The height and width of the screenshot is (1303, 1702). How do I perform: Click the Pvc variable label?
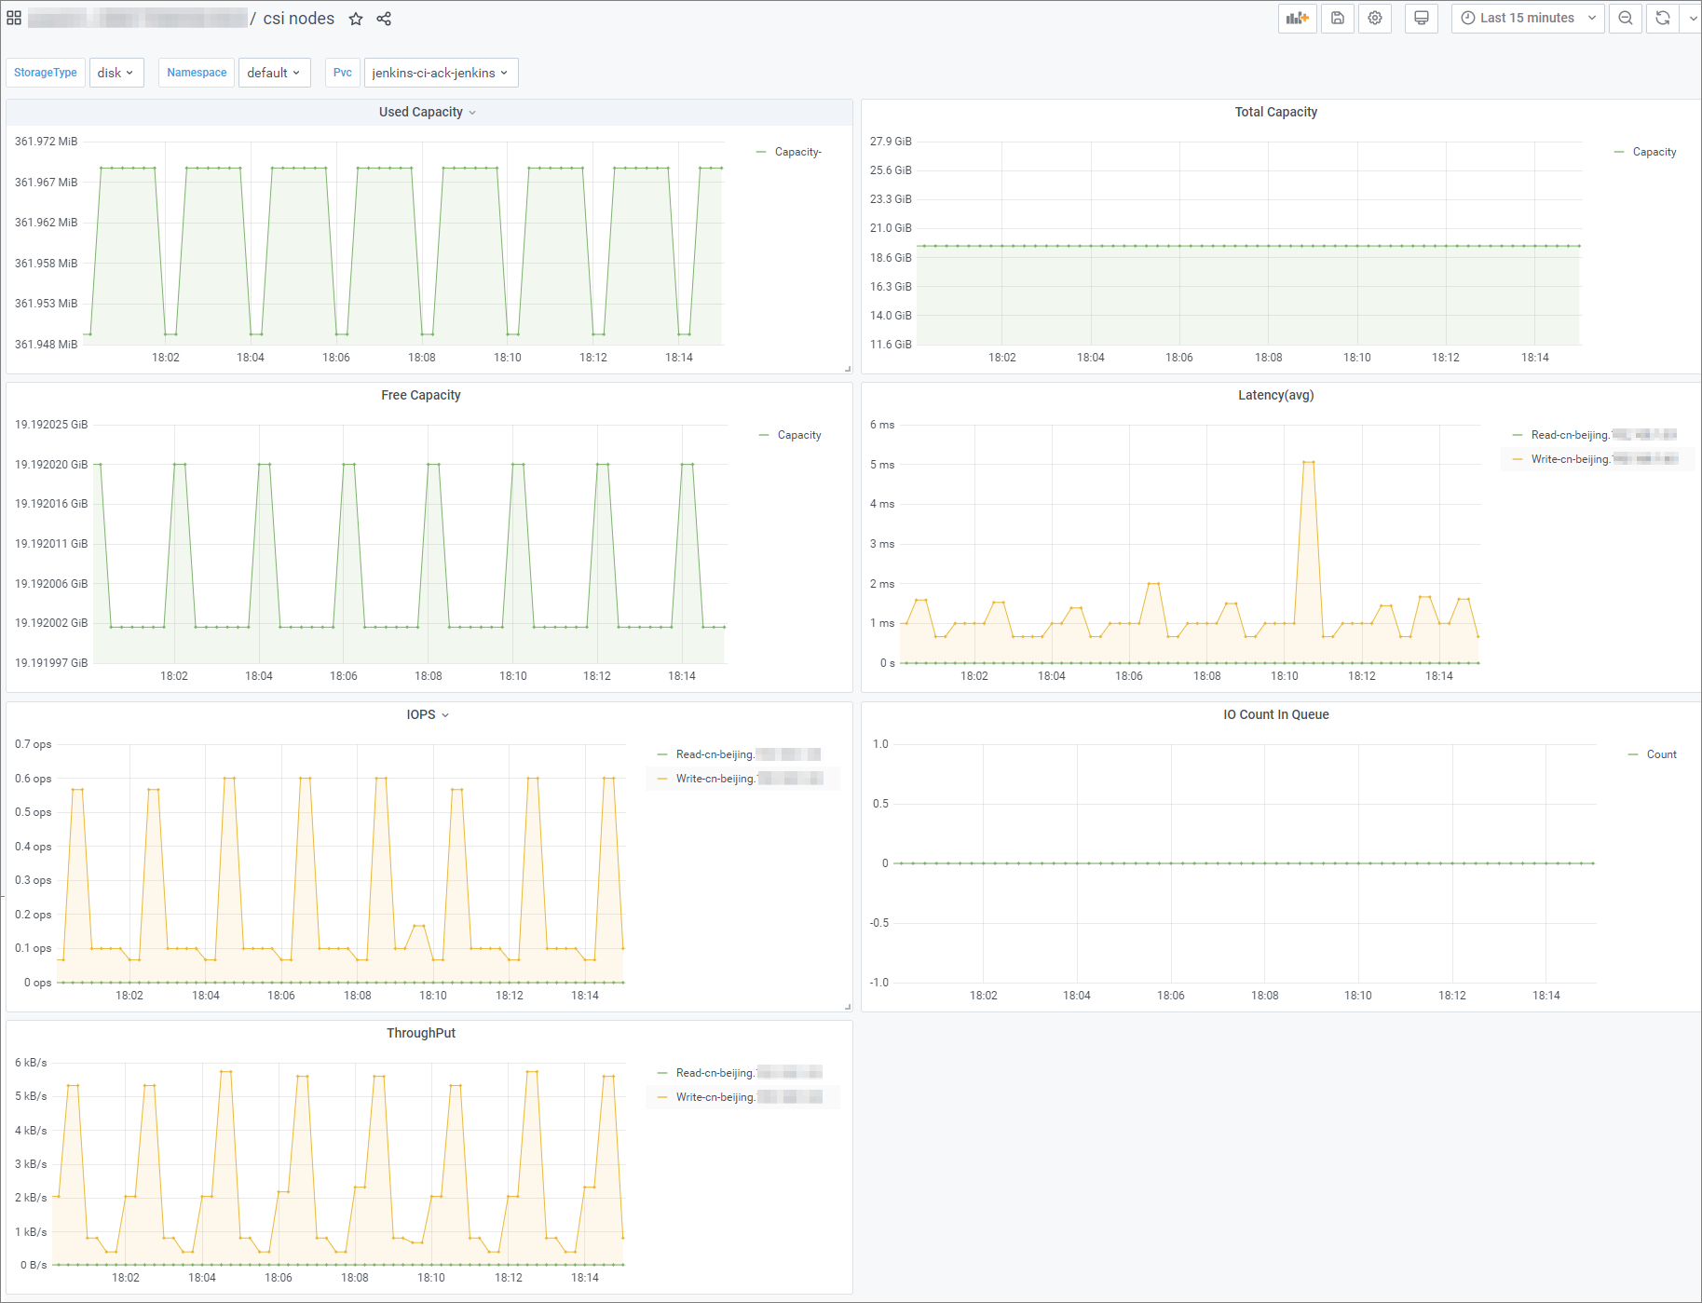click(x=343, y=73)
